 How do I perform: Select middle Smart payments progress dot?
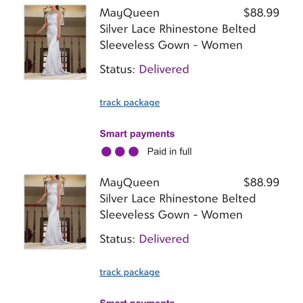(120, 151)
